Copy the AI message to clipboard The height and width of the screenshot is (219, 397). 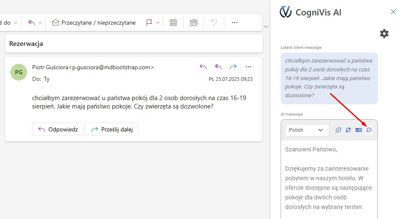[338, 130]
